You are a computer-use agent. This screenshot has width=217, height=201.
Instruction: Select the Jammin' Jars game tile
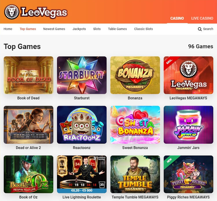tap(188, 125)
